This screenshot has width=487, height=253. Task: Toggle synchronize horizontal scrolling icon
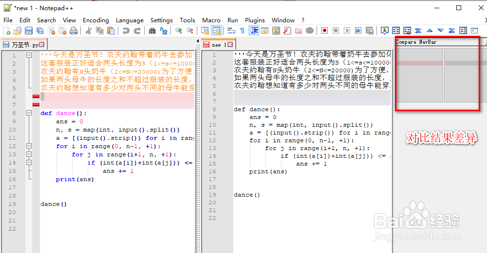coord(216,30)
